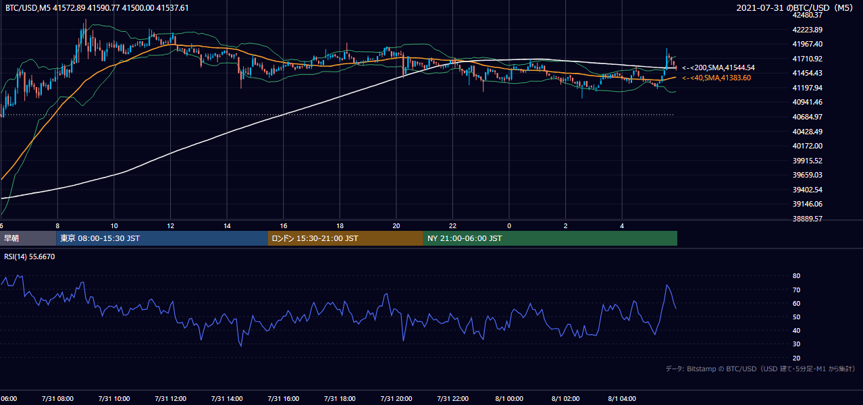Click the BTC/USD,M5 OHLC header text
This screenshot has width=863, height=405.
(97, 8)
